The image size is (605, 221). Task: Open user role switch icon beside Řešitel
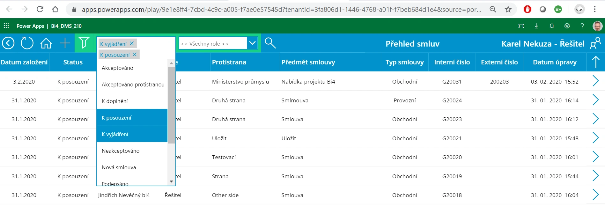coord(595,43)
